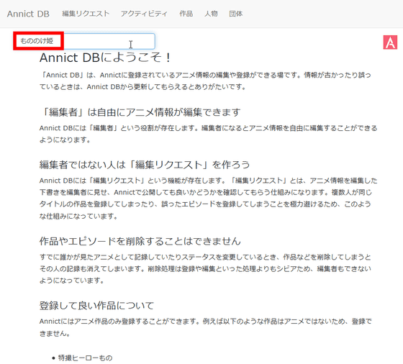The image size is (403, 364).
Task: Click the red Annict logo icon
Action: (x=390, y=42)
